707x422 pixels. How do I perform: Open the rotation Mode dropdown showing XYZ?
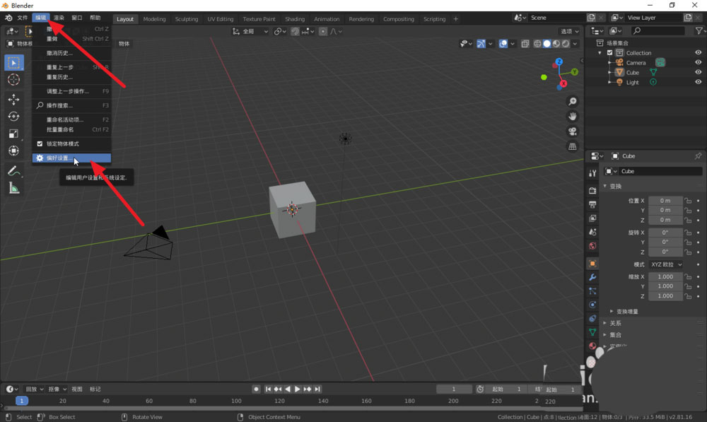click(665, 264)
